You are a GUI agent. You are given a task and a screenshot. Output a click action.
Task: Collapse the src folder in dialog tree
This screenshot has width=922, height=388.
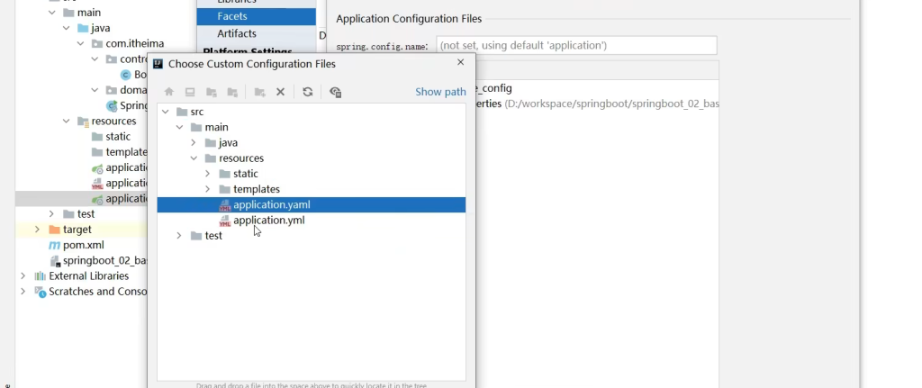165,112
